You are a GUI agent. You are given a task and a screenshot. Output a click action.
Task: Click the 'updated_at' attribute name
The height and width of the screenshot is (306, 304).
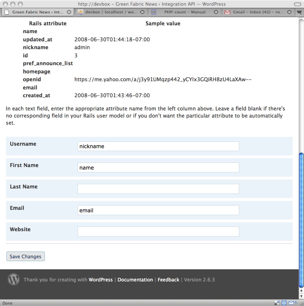[38, 40]
